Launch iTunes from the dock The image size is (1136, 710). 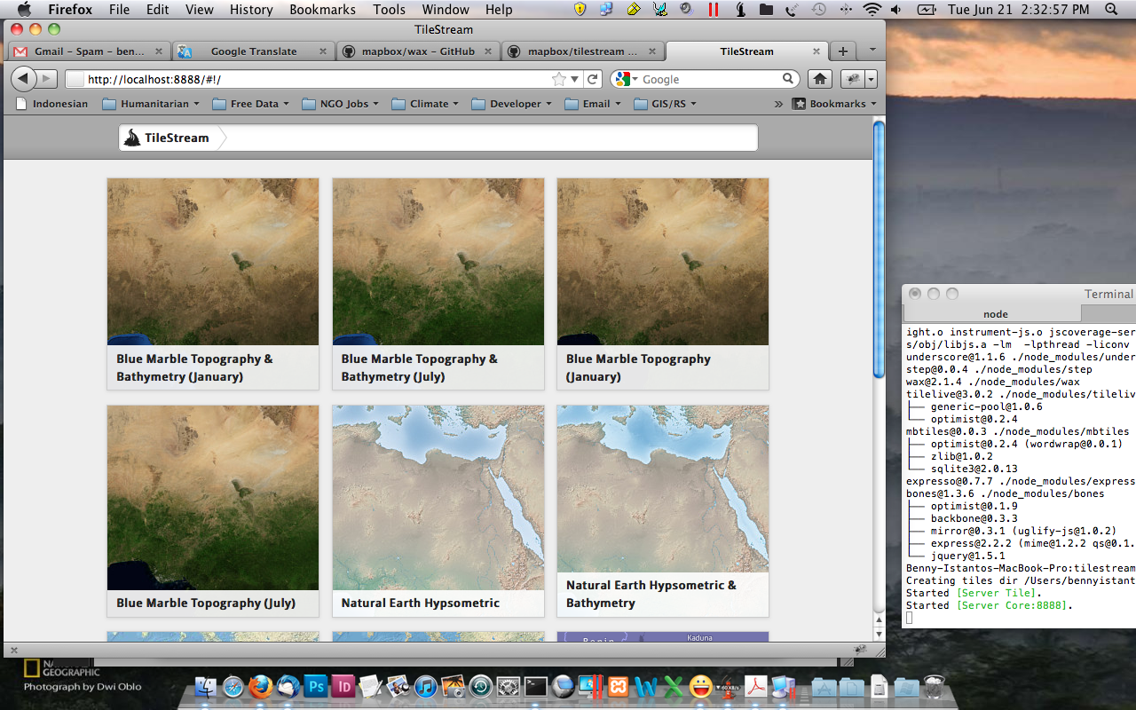coord(426,686)
